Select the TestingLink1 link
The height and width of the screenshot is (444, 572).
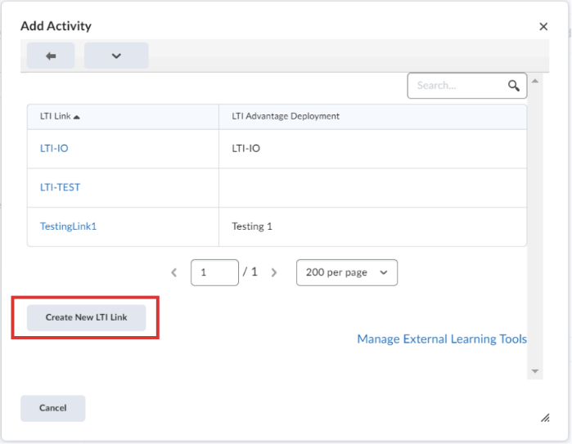(68, 226)
